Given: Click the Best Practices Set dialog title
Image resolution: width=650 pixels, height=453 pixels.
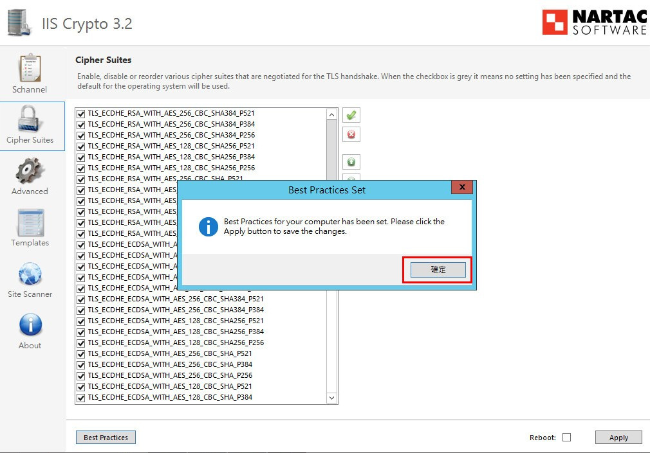Looking at the screenshot, I should click(x=327, y=190).
